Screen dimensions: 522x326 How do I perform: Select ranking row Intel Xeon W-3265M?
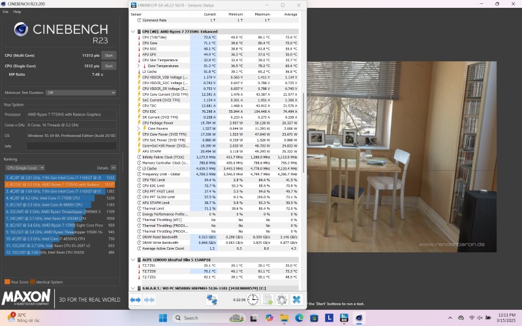pyautogui.click(x=60, y=218)
